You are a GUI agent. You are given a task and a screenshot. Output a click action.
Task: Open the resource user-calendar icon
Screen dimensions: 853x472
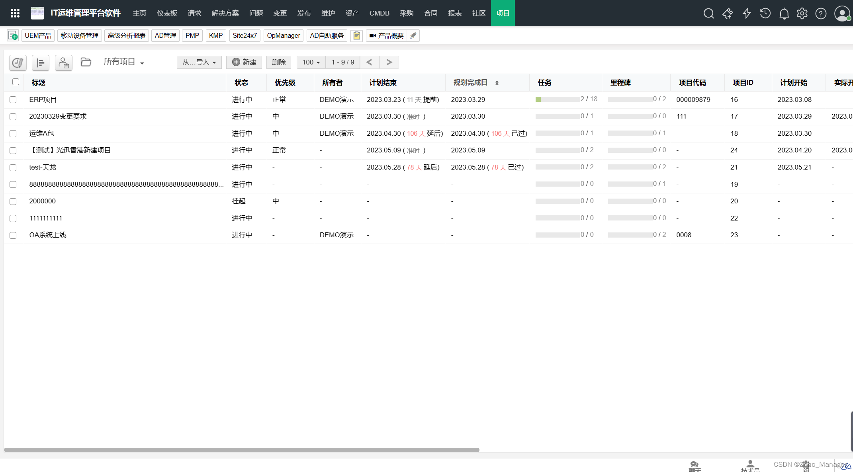pos(64,63)
